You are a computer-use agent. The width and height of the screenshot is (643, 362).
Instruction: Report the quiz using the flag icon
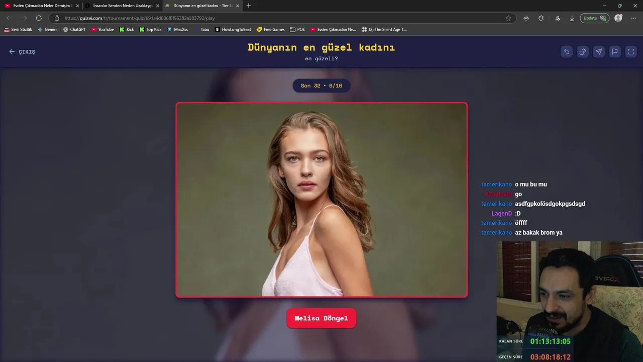pyautogui.click(x=615, y=51)
